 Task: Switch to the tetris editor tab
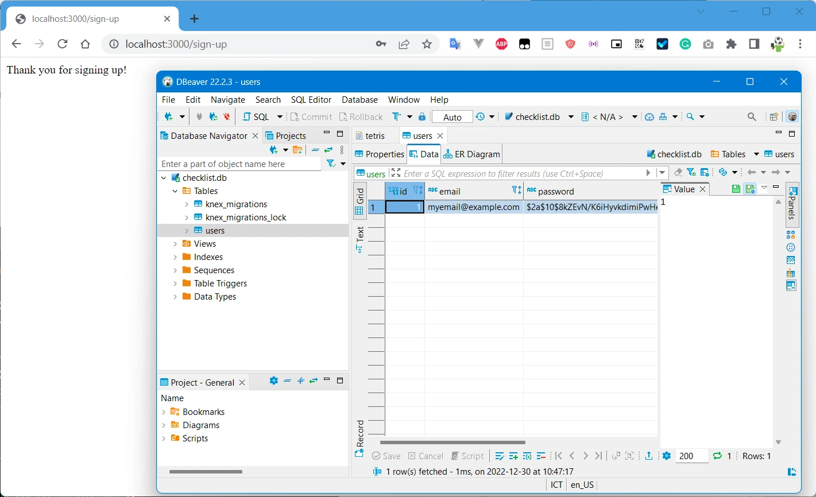(x=370, y=135)
